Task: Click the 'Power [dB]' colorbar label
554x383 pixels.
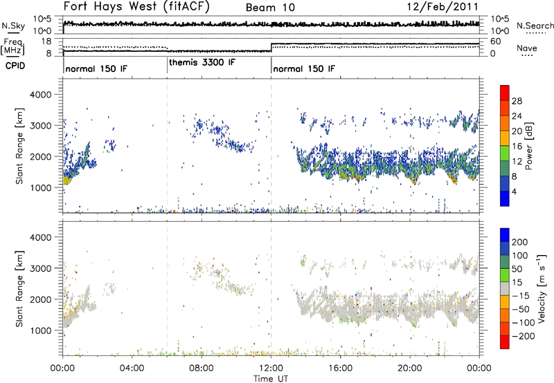Action: [528, 146]
